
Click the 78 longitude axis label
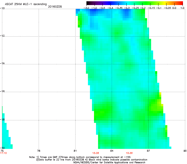39,151
